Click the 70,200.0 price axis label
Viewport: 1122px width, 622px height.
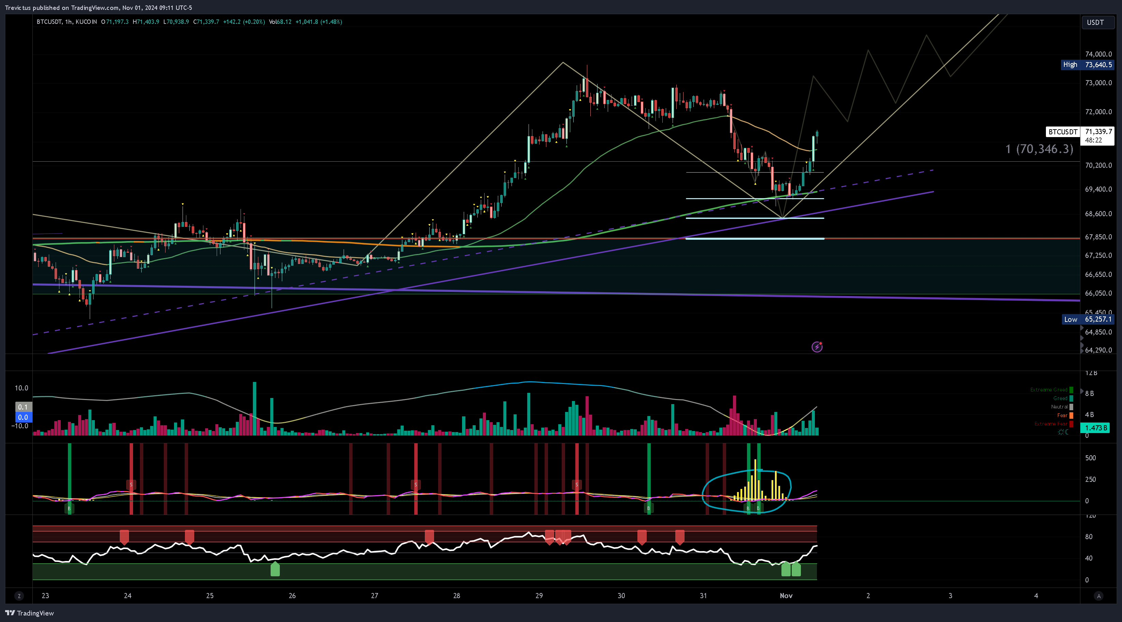(1098, 165)
